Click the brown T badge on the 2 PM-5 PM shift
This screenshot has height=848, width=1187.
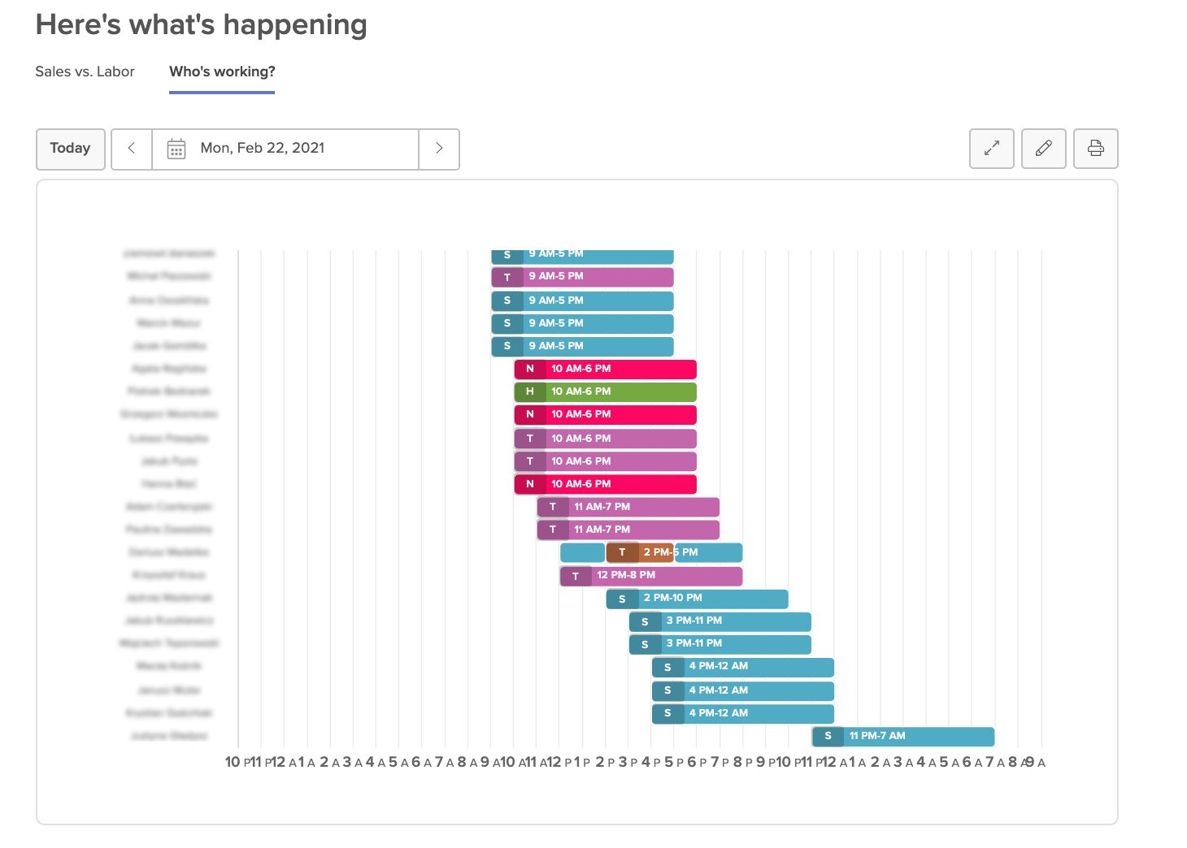point(622,552)
